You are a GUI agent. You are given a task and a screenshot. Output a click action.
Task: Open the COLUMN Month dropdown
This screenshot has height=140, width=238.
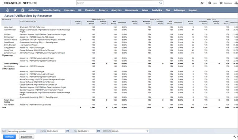pos(130,131)
